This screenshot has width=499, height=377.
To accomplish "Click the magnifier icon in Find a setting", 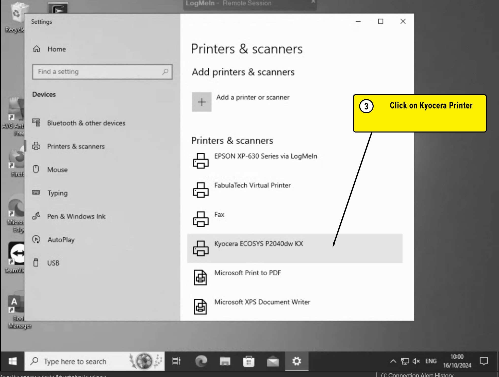I will (165, 72).
